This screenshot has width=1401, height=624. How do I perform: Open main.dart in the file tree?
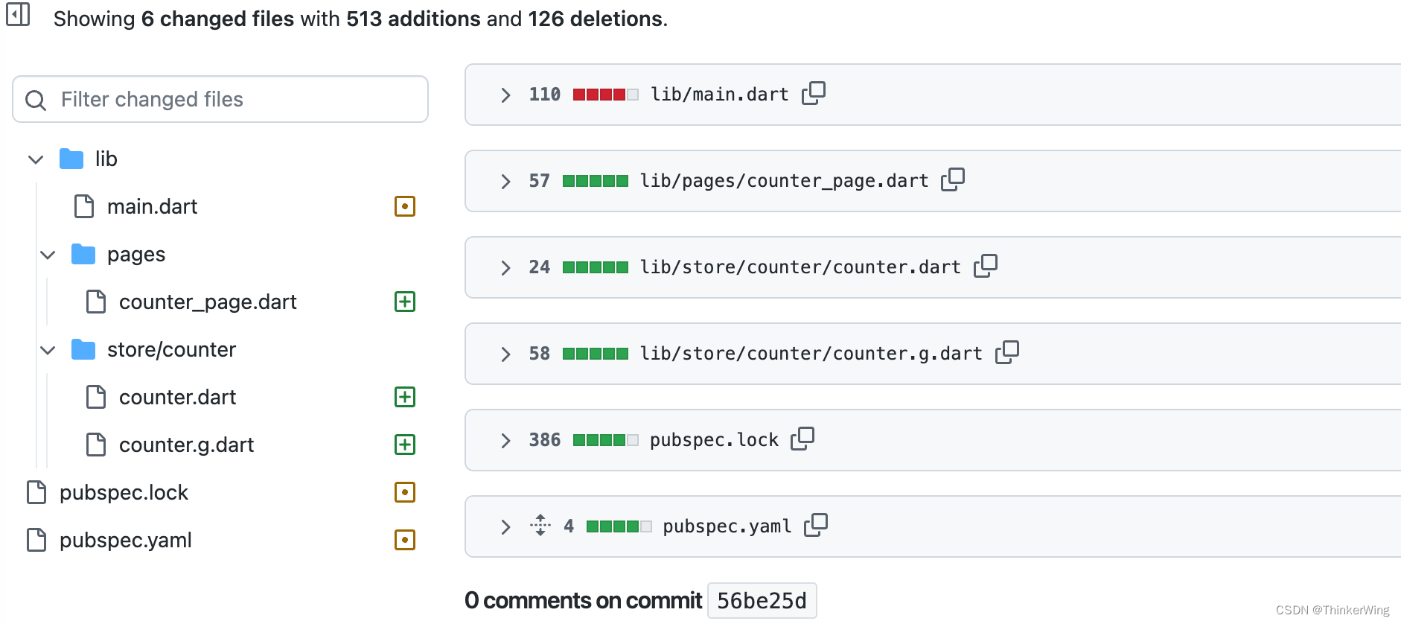point(152,206)
